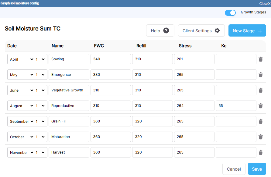This screenshot has height=177, width=271.
Task: Add a New Stage
Action: pyautogui.click(x=247, y=31)
